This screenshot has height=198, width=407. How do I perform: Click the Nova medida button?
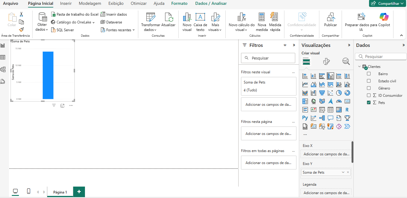tap(262, 22)
